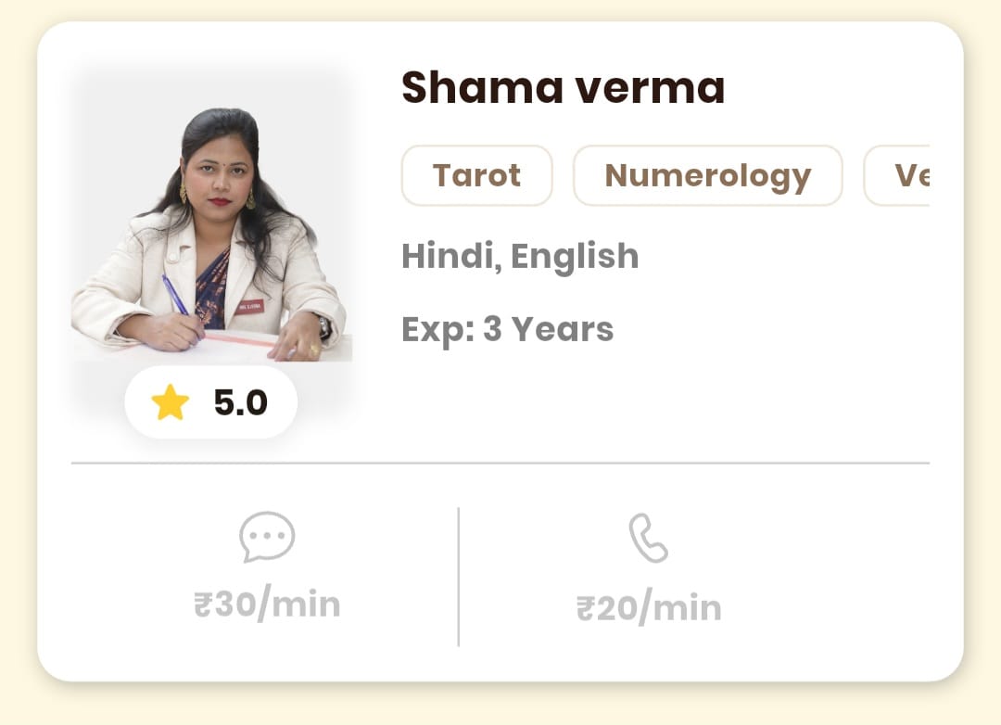
Task: Click Shama verma's name heading
Action: [x=564, y=88]
